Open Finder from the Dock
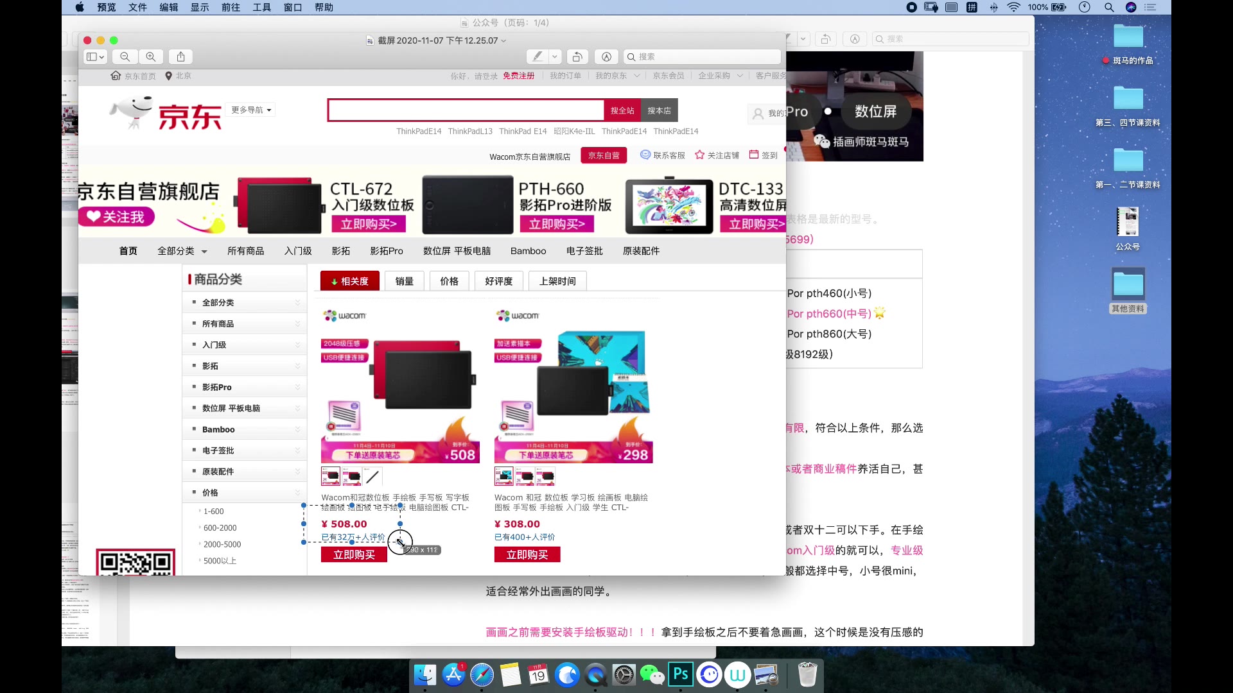The width and height of the screenshot is (1233, 693). 425,674
